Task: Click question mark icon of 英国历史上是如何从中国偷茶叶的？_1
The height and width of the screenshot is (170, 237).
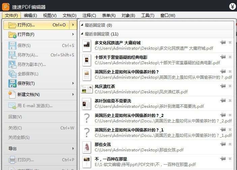Action: [x=87, y=133]
